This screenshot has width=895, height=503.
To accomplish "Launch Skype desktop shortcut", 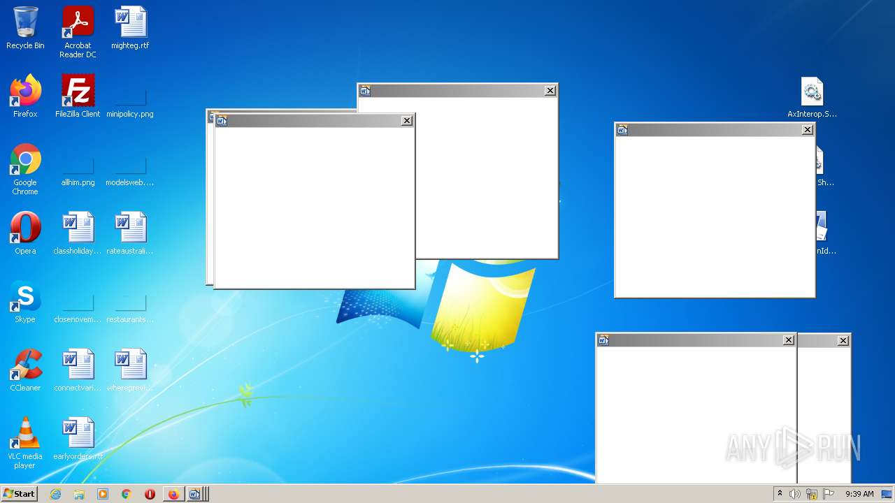I will [x=25, y=302].
